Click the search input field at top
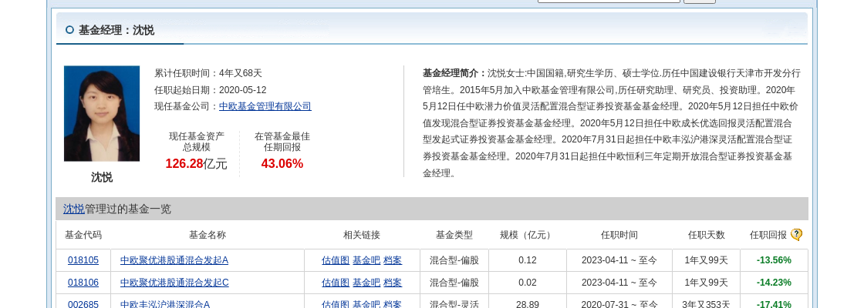This screenshot has width=864, height=308. point(609,1)
